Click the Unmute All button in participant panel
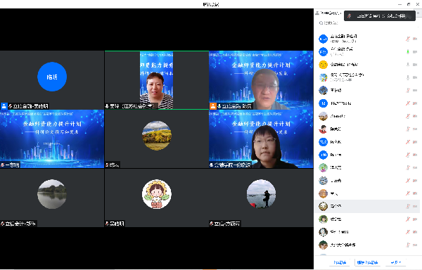422x270 pixels. 367,262
